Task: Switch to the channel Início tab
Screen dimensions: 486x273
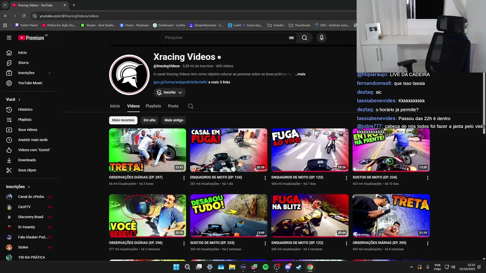Action: 115,106
